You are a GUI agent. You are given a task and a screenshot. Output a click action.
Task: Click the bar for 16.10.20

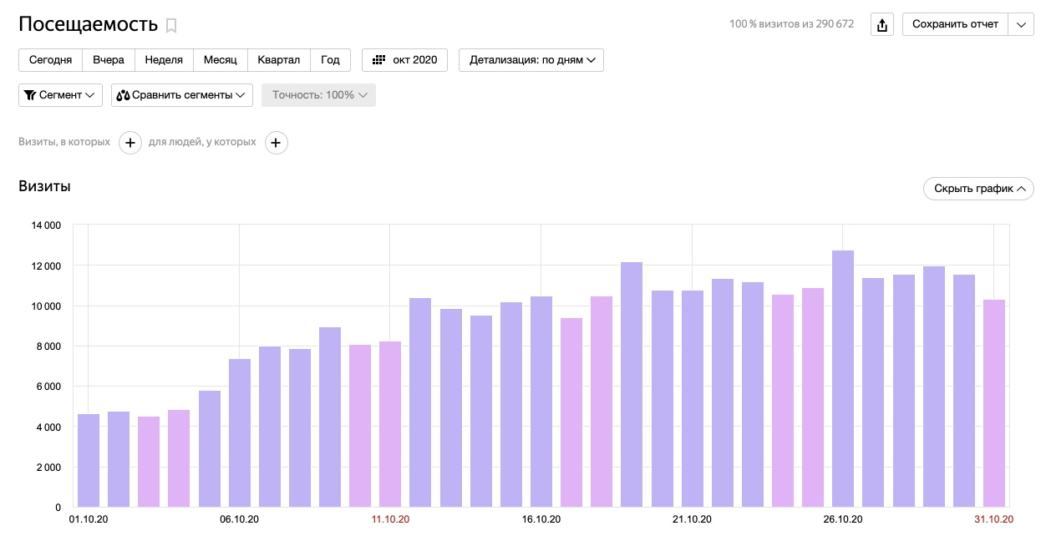(541, 402)
